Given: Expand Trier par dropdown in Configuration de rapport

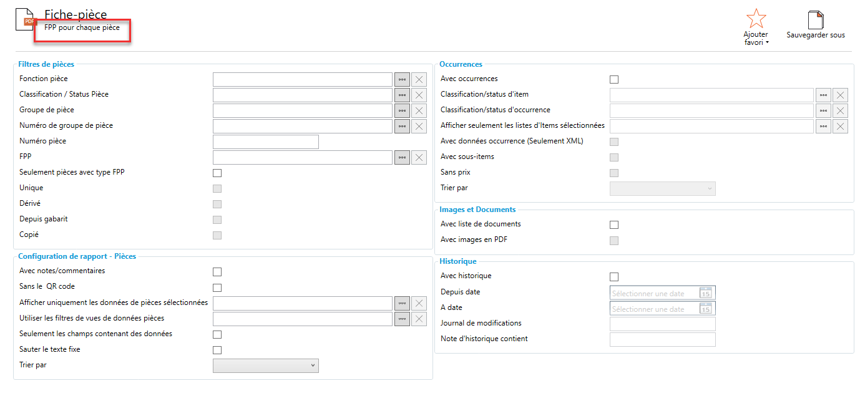Looking at the screenshot, I should pyautogui.click(x=266, y=365).
